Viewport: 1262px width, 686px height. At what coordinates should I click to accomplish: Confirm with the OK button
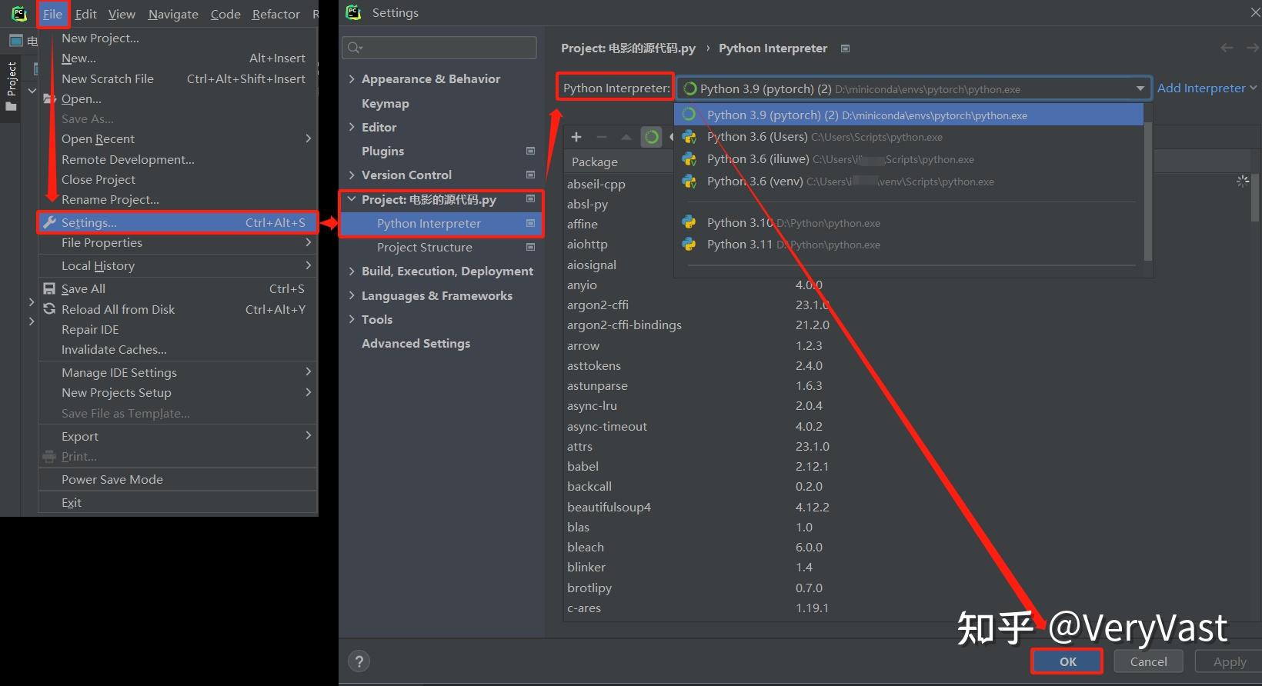click(1067, 661)
